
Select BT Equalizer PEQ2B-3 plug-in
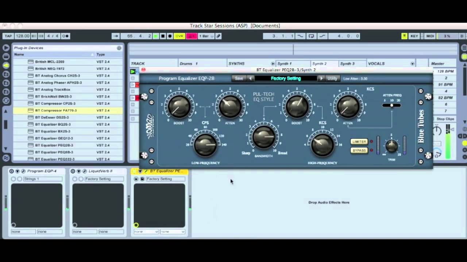point(68,145)
